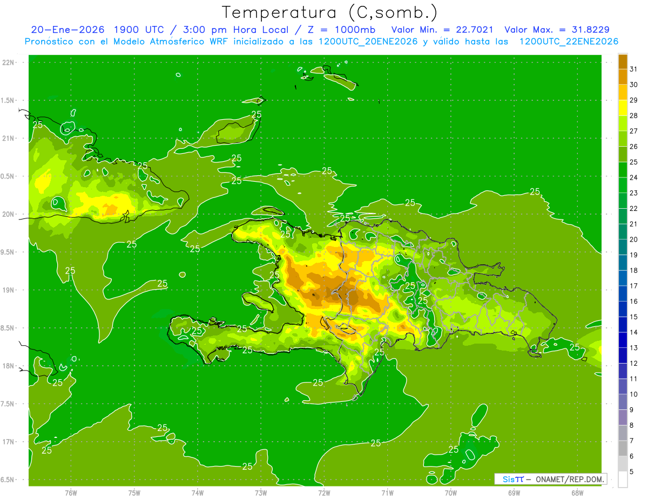
Task: Click the '18N' latitude label
Action: pyautogui.click(x=9, y=366)
